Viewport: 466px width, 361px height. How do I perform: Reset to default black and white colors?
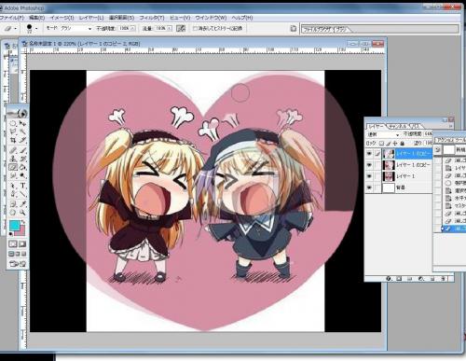11,234
